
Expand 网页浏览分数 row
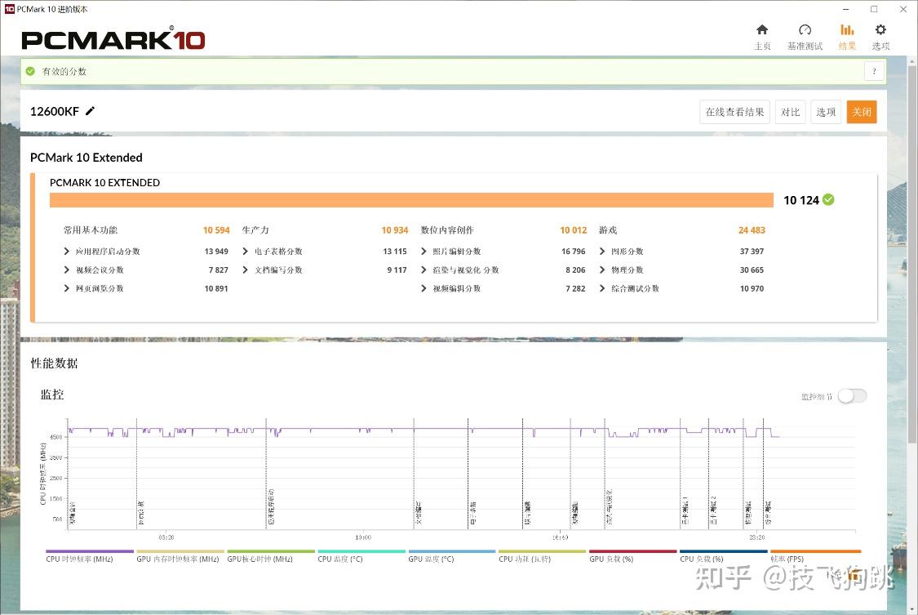pos(66,288)
